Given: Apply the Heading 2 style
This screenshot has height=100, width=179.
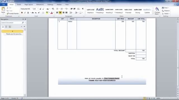Looking at the screenshot, I should click(109, 11).
